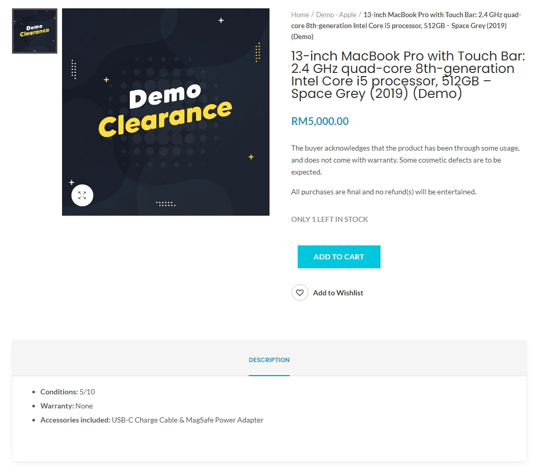Click the current-page MacBook Pro breadcrumb text
Screen dimensions: 538x472
pyautogui.click(x=406, y=26)
